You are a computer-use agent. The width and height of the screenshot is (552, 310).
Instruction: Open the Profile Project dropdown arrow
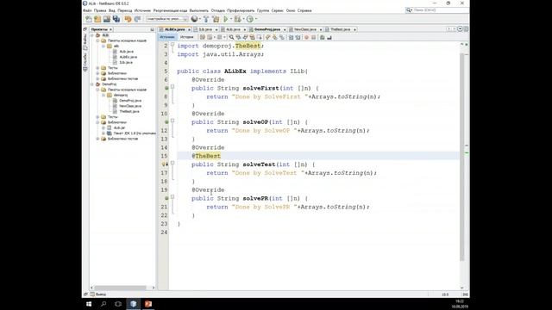point(256,19)
